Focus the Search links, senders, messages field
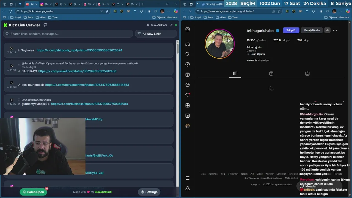Viewport: 352px width, 198px height. tap(68, 34)
